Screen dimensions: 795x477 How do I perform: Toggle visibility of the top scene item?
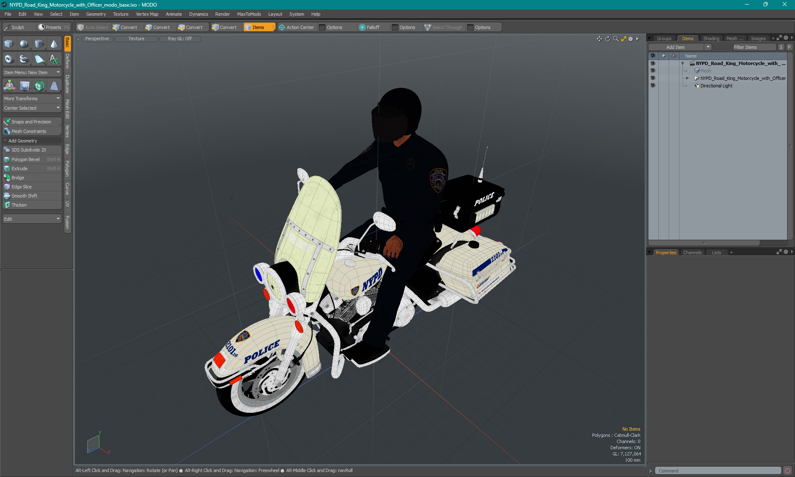pyautogui.click(x=653, y=63)
